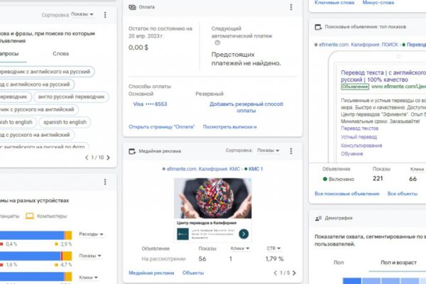Click Добавить резервный способ оплаты
The image size is (426, 284).
coord(246,107)
